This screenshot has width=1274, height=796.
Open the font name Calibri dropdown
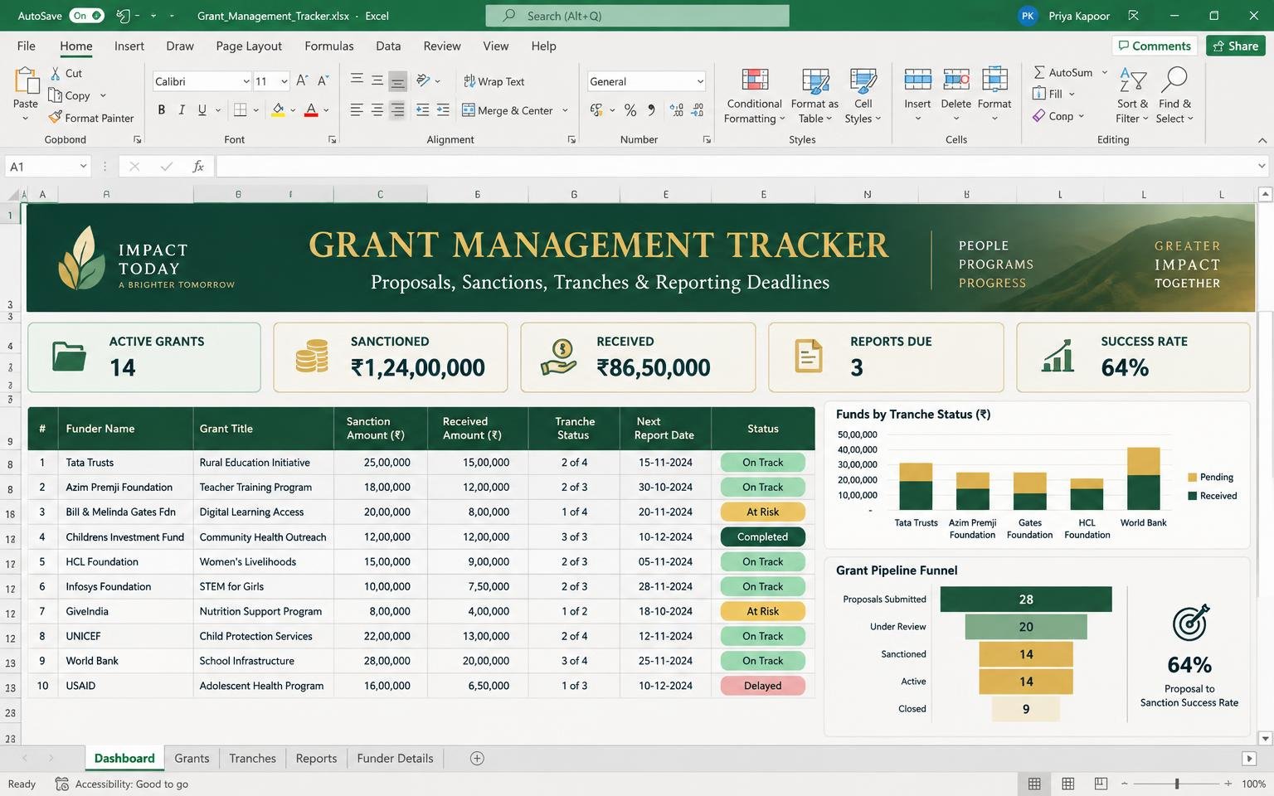coord(246,81)
